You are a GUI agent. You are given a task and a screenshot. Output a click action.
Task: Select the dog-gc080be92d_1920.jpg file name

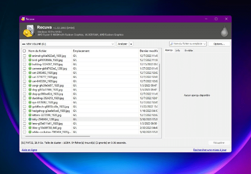pyautogui.click(x=47, y=94)
